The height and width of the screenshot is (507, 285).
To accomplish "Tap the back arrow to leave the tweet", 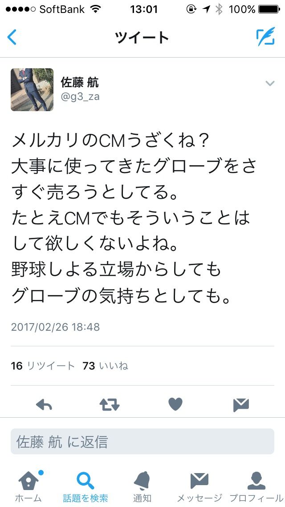I will [x=12, y=37].
